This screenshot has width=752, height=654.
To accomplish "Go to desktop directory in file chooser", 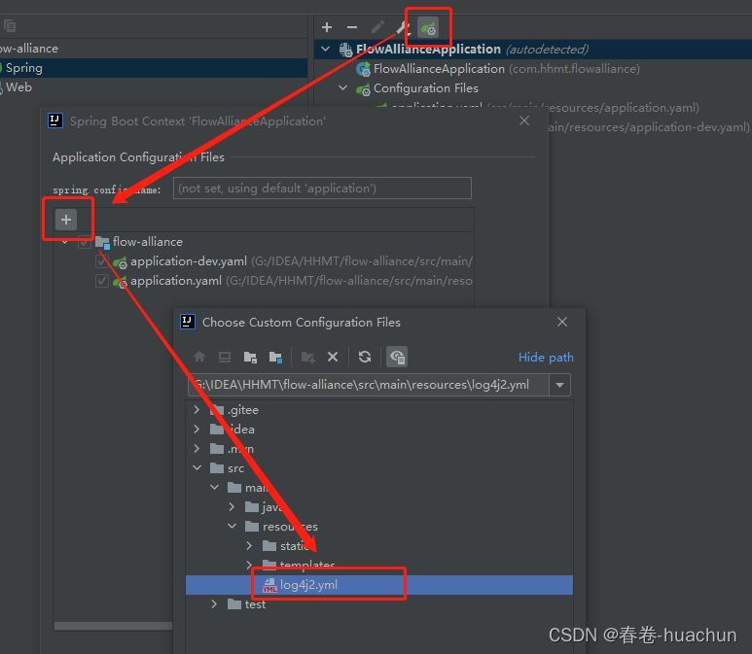I will 225,357.
